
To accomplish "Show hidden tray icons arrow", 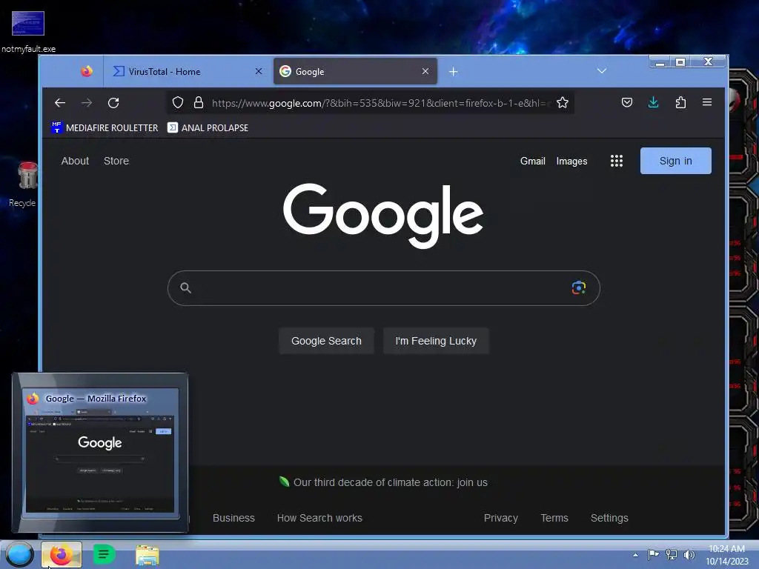I will pyautogui.click(x=635, y=555).
